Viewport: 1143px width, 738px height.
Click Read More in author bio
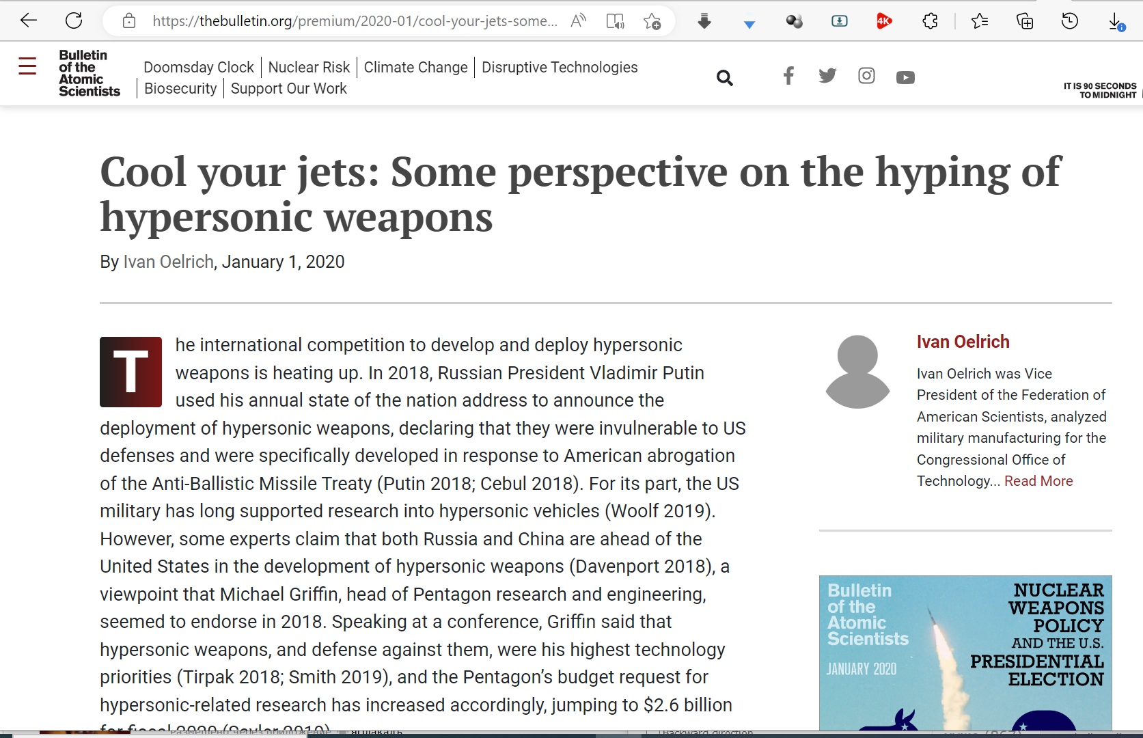coord(1038,481)
